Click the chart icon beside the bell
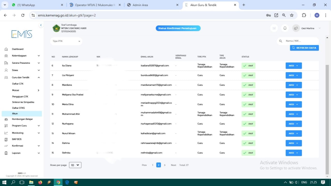331x186 pixels. pyautogui.click(x=274, y=28)
